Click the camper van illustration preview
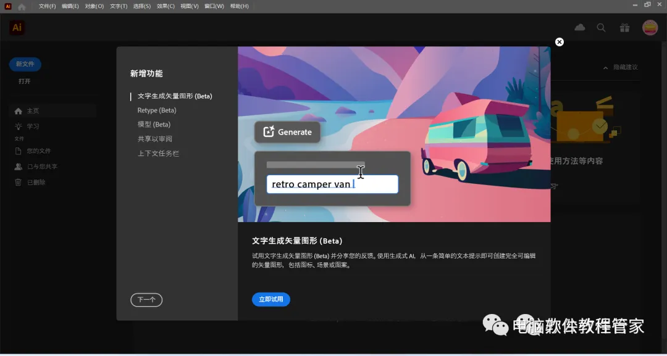Viewport: 667px width, 356px height. click(476, 136)
